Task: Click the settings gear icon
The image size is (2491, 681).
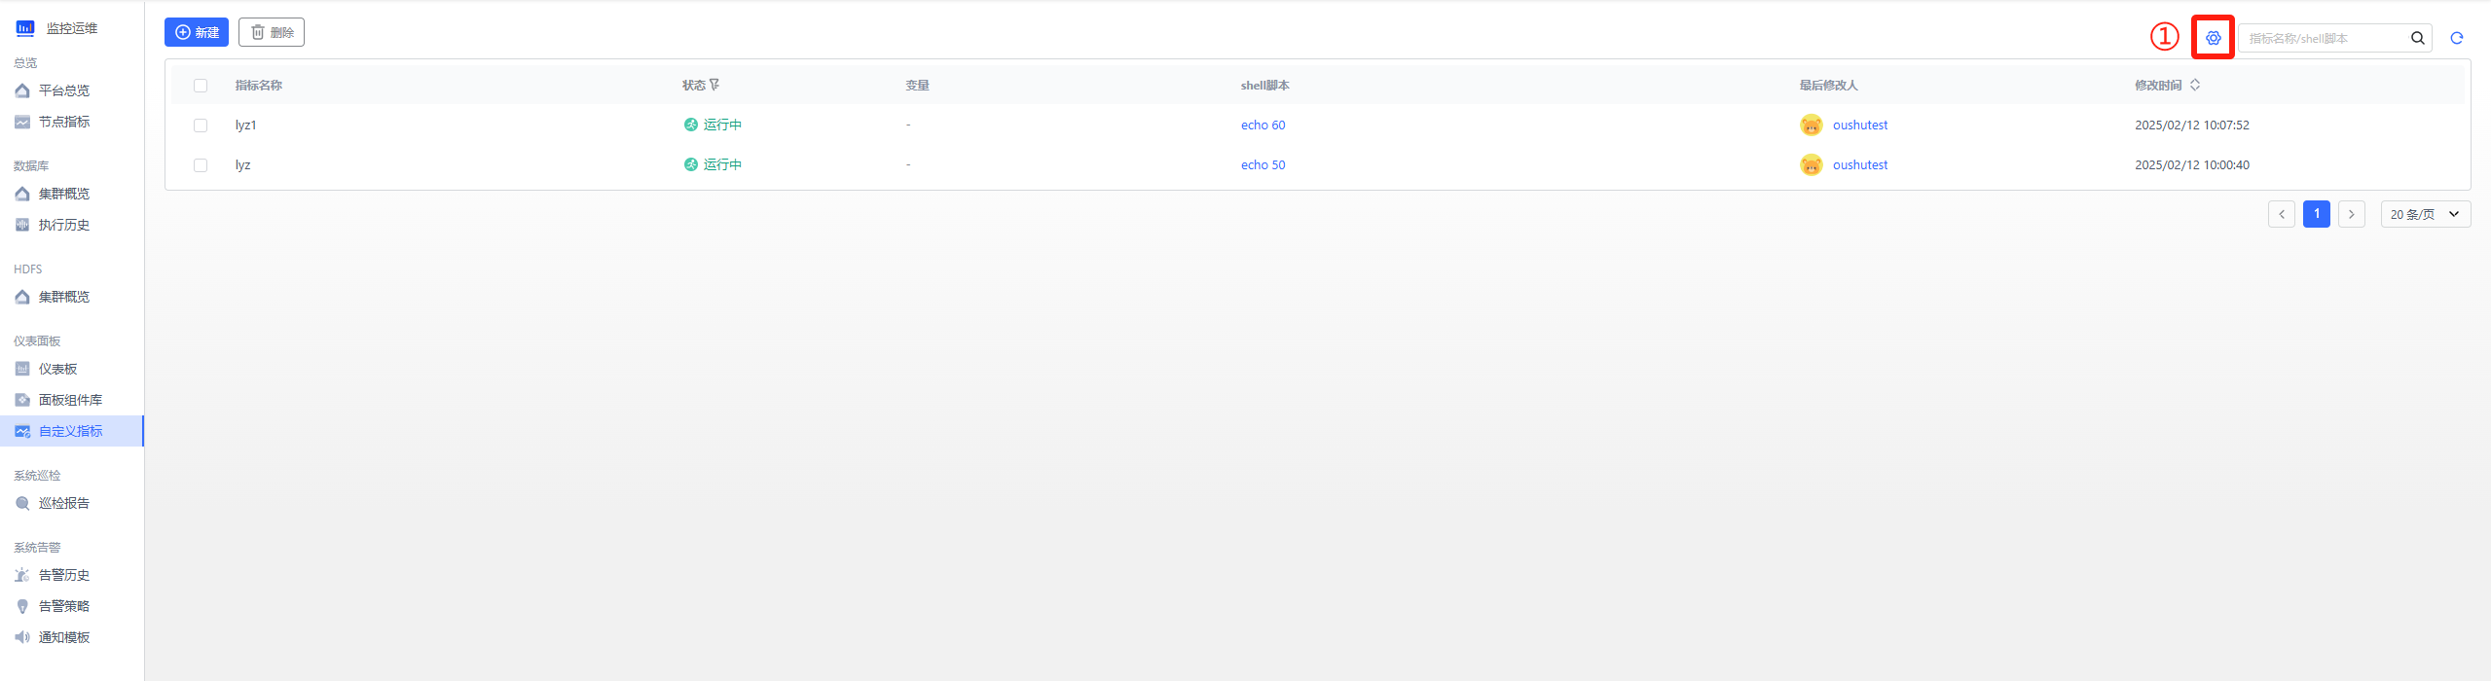Action: [2213, 38]
